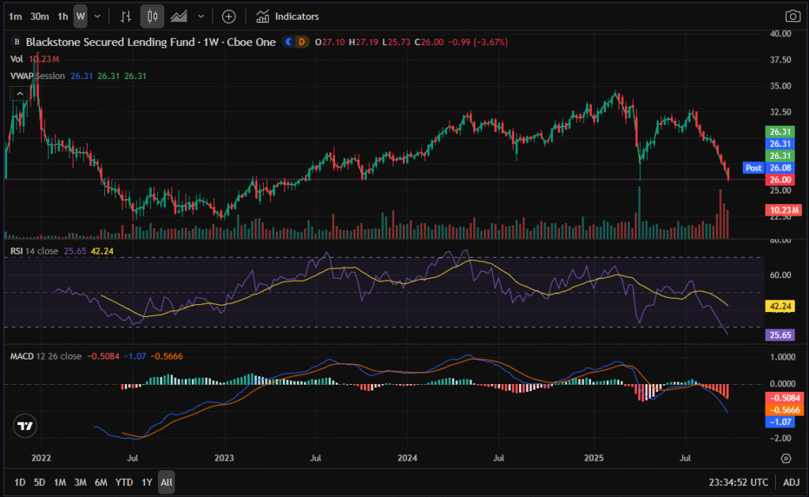The width and height of the screenshot is (809, 497).
Task: Toggle the ADJ adjusted data button
Action: pos(791,481)
